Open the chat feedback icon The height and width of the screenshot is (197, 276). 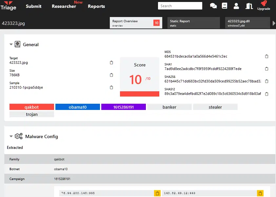point(213,6)
